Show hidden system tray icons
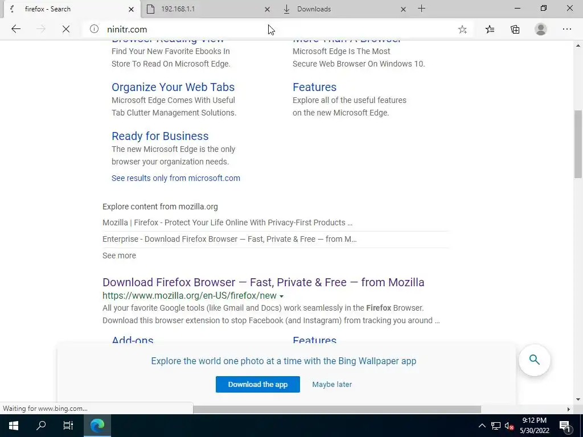The height and width of the screenshot is (437, 583). pos(482,426)
